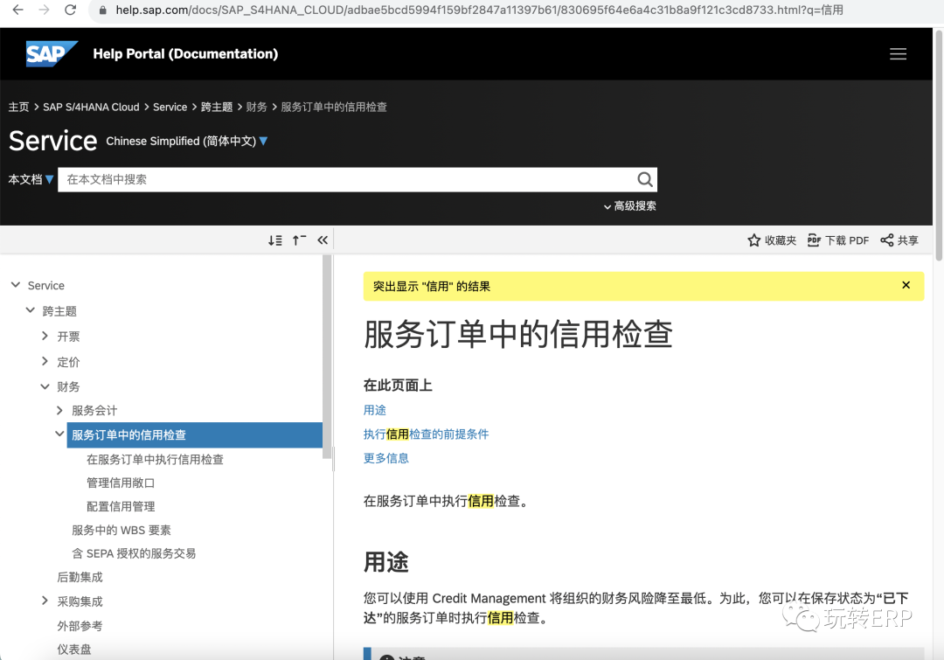Image resolution: width=944 pixels, height=660 pixels.
Task: Click the padlock icon in address bar
Action: (103, 10)
